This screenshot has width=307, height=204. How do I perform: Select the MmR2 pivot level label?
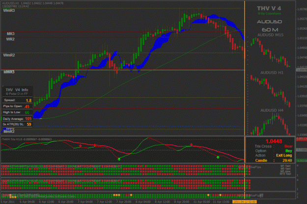tap(9, 131)
